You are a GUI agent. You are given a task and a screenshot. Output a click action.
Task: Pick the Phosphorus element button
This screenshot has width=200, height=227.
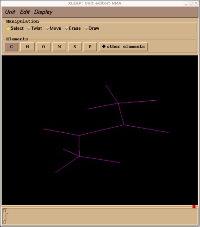[x=90, y=47]
